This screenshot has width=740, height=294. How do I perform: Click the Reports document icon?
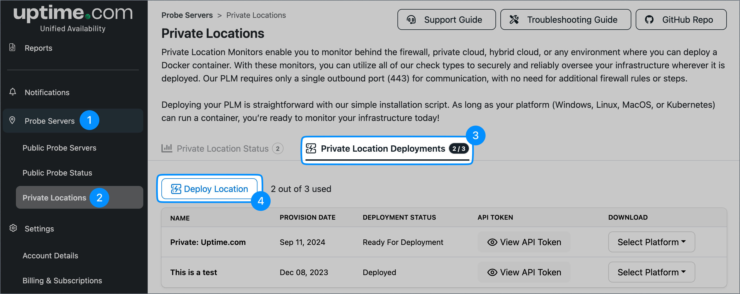pos(12,47)
